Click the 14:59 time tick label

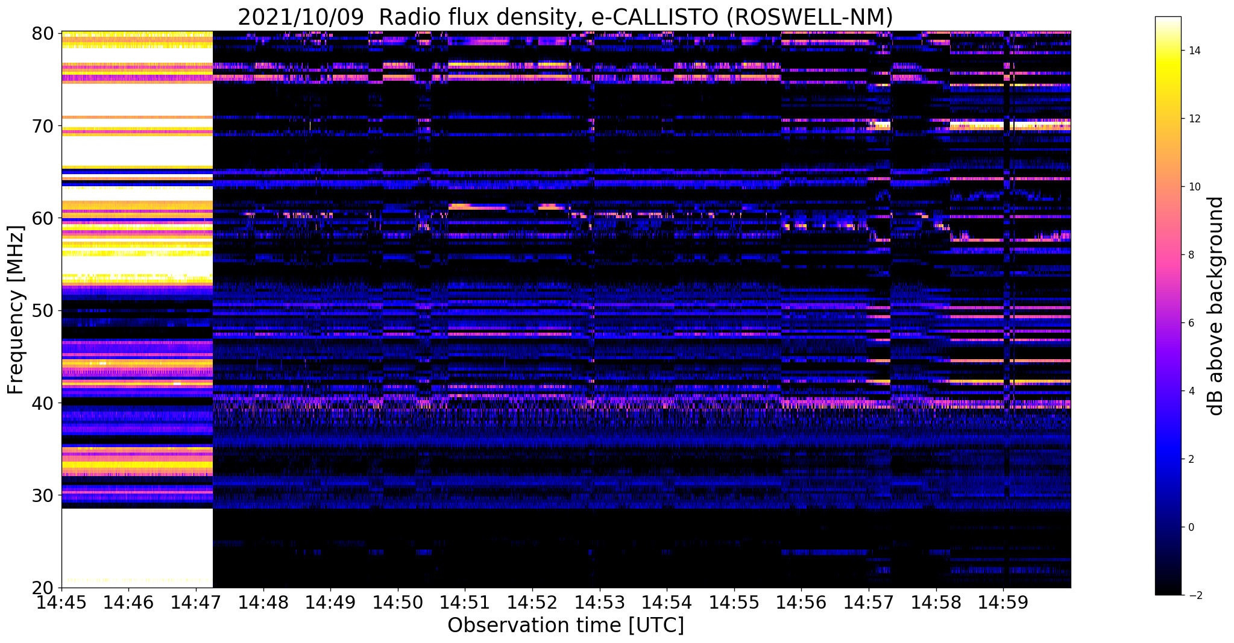1003,602
